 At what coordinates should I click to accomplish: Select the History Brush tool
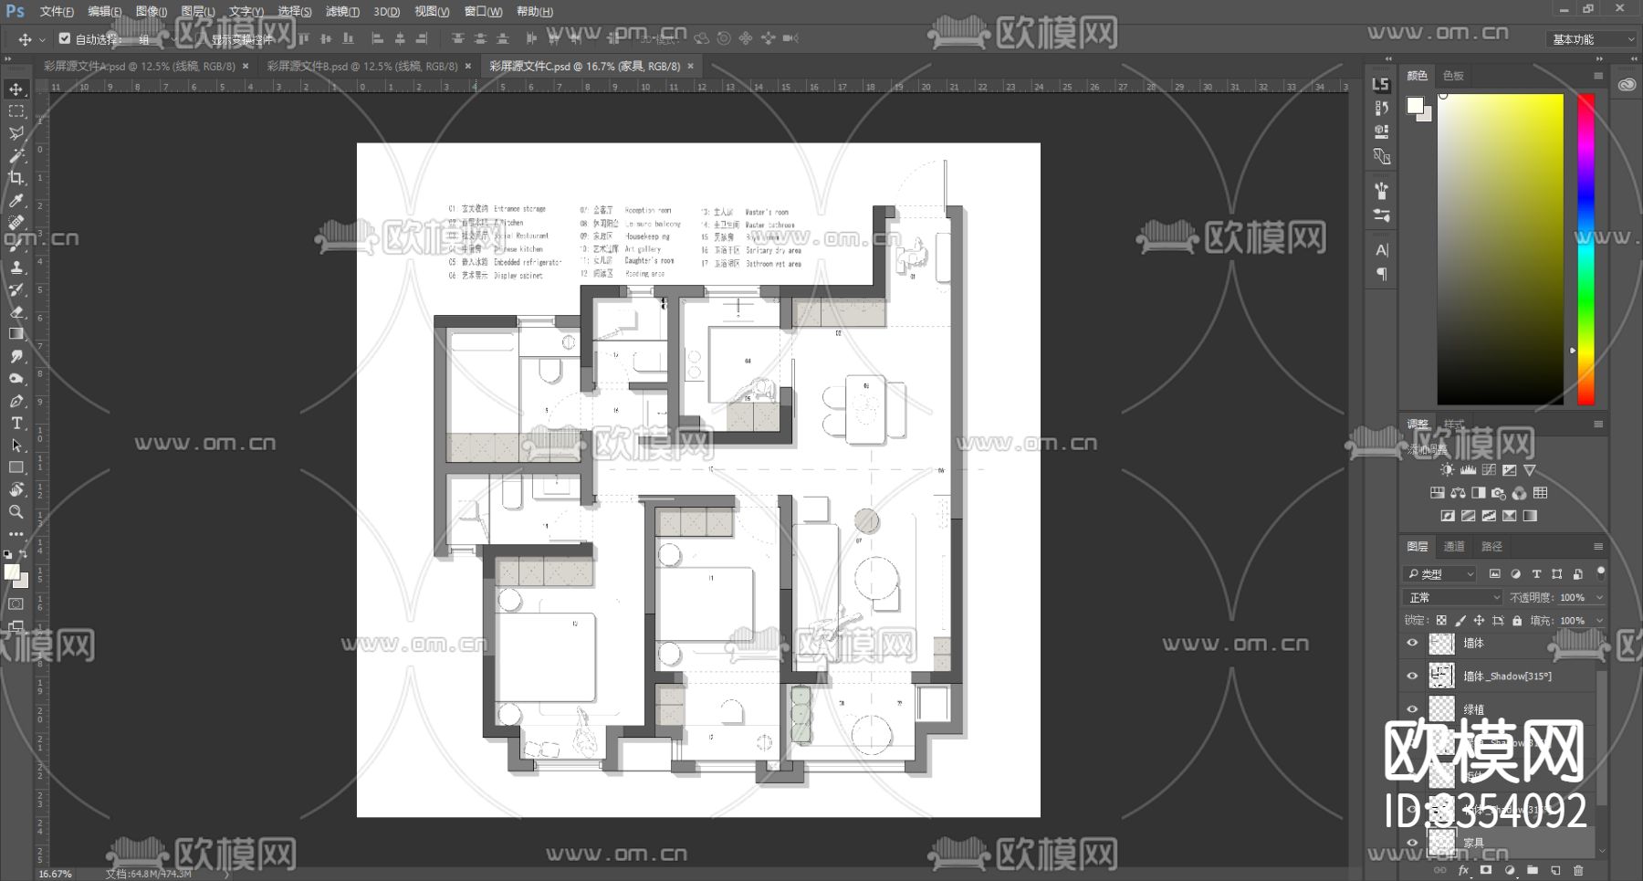pyautogui.click(x=16, y=289)
